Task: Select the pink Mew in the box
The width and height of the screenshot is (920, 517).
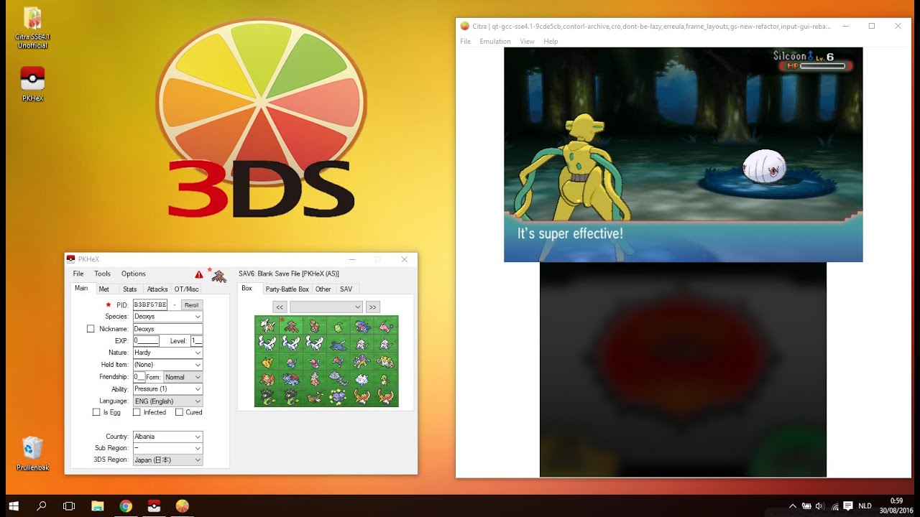Action: (387, 325)
